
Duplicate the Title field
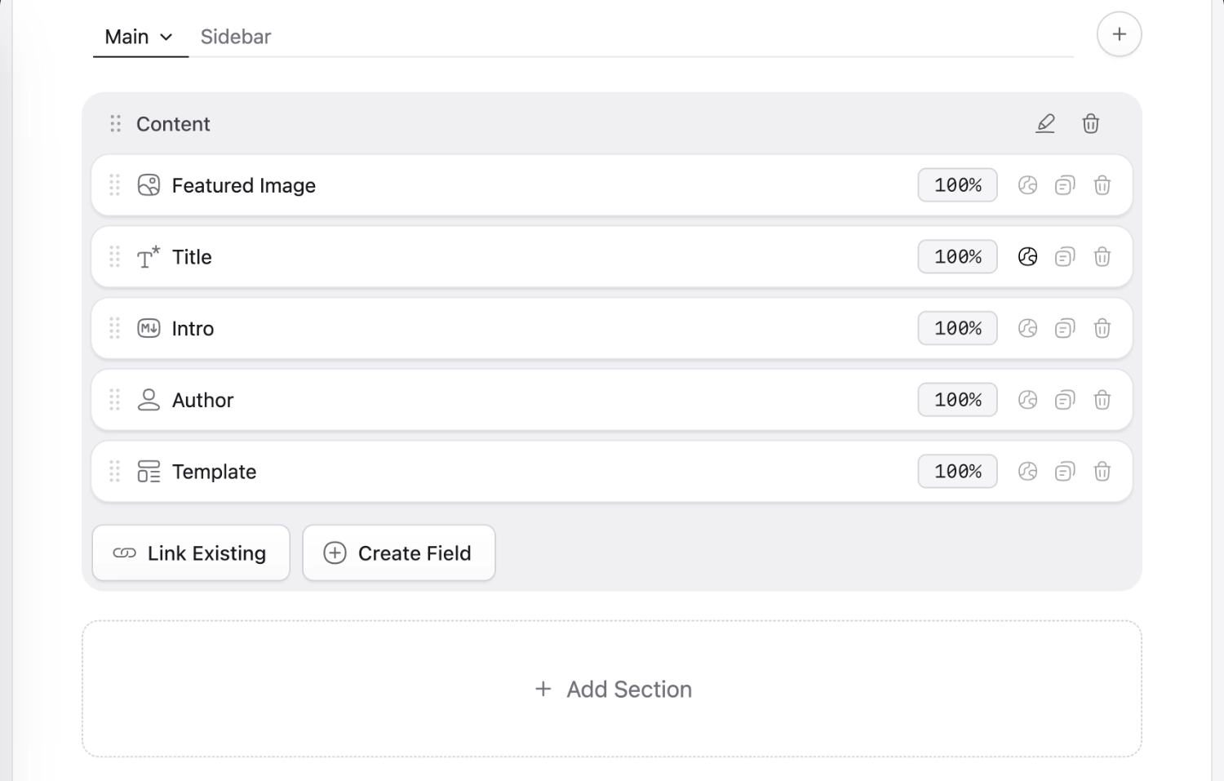tap(1064, 256)
